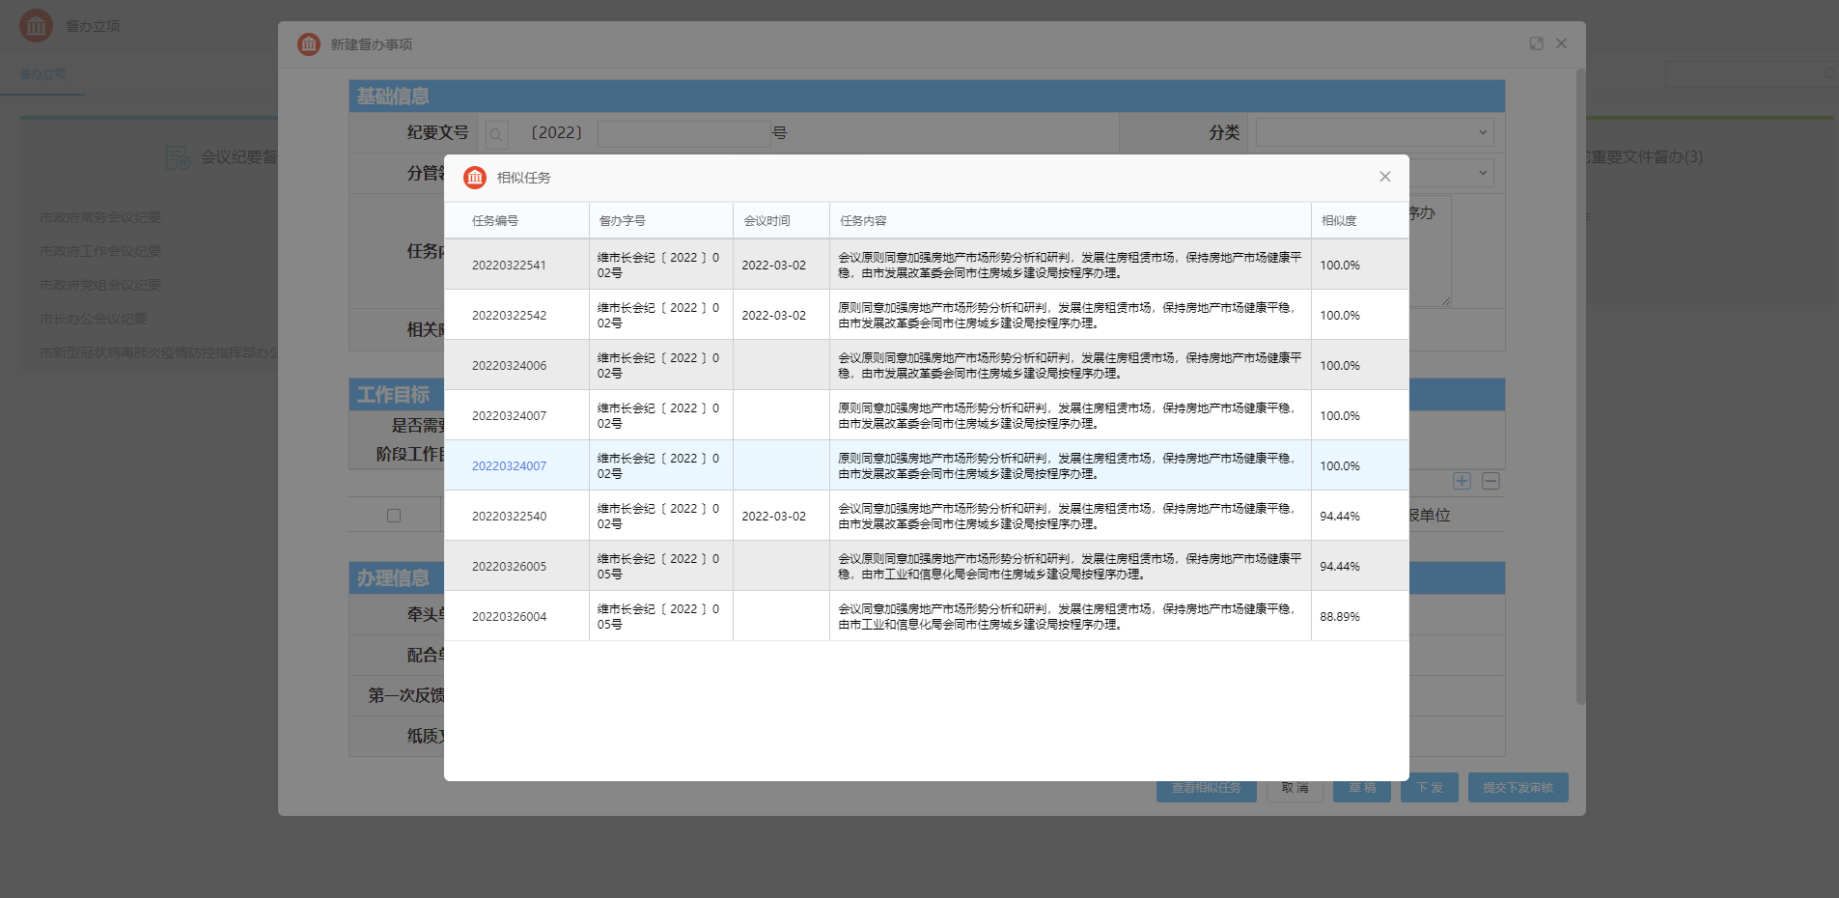Maximize the 新建督办事项 window

tap(1536, 43)
